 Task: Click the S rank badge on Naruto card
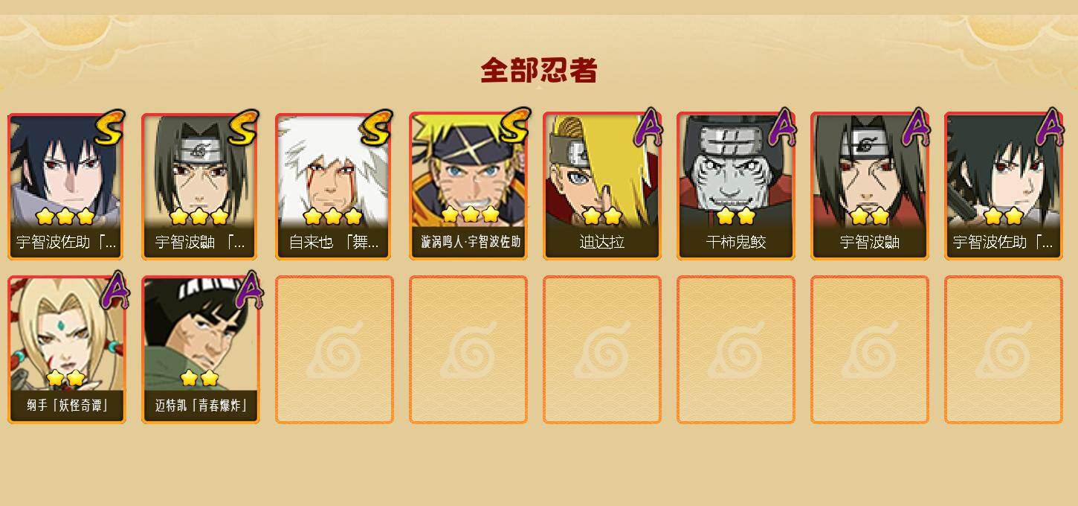pos(514,126)
